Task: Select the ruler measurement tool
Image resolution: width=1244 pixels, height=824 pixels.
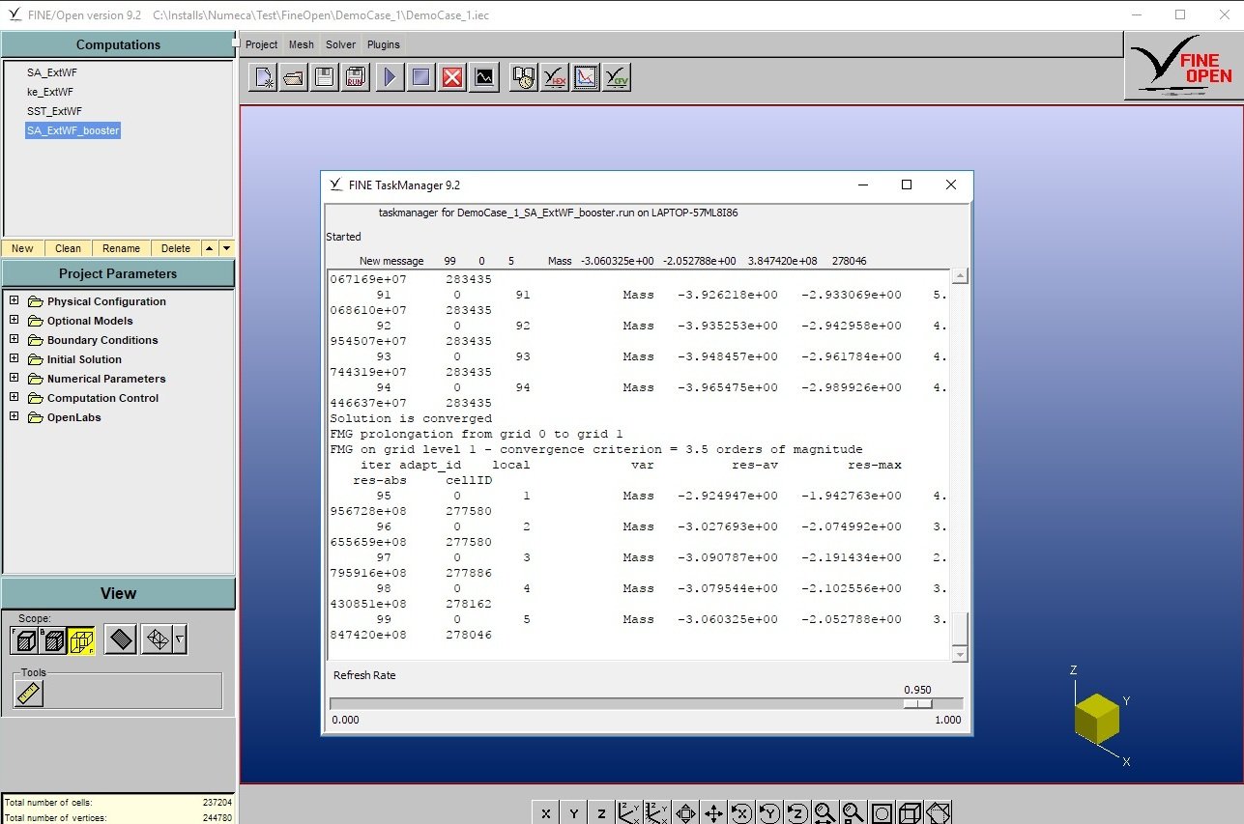Action: [x=29, y=693]
